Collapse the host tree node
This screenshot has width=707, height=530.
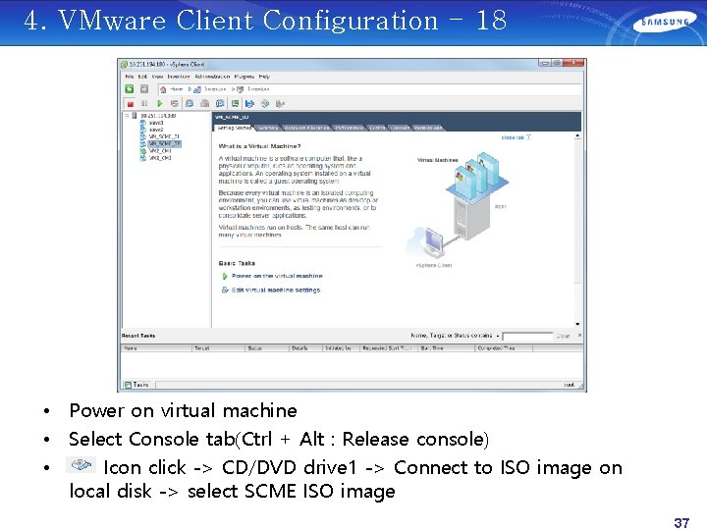tap(127, 116)
